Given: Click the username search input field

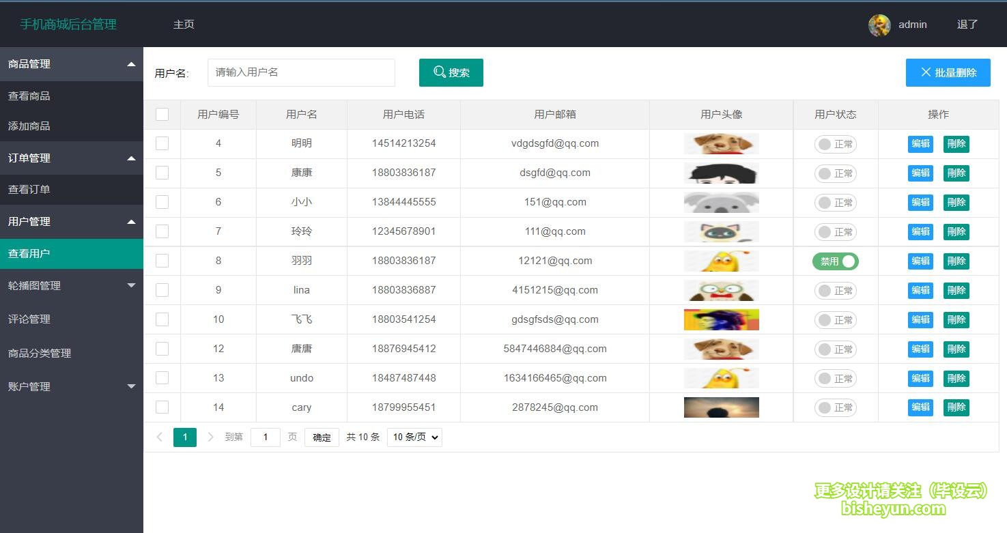Looking at the screenshot, I should [301, 72].
